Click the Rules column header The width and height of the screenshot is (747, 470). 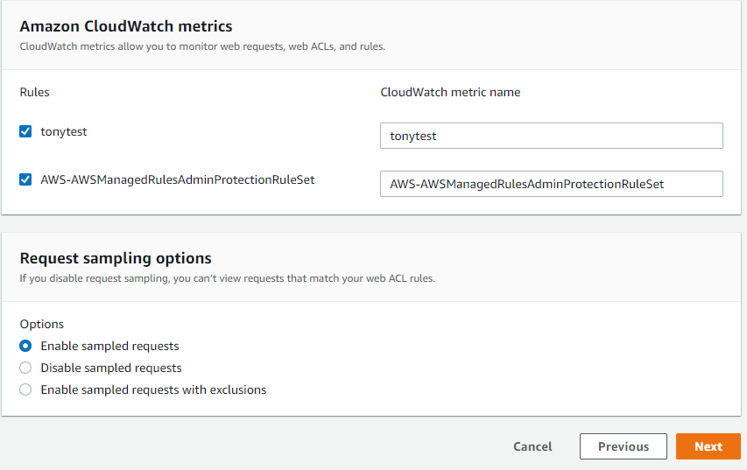click(x=35, y=92)
